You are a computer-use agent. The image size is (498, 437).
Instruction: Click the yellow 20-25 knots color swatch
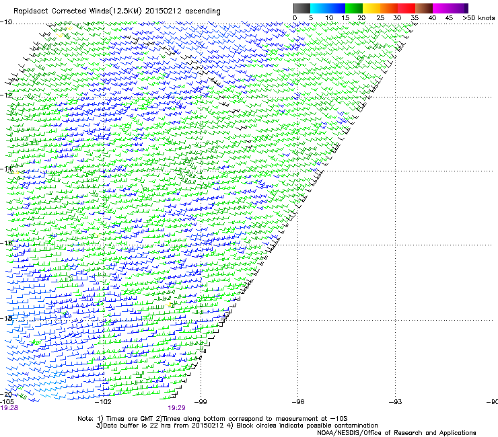371,8
